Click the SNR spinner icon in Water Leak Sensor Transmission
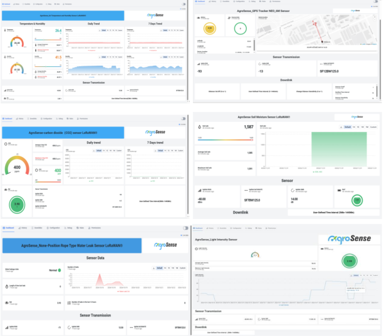This screenshot has height=336, width=384. 69,327
